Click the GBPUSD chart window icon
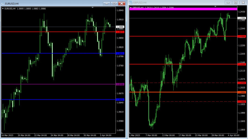The height and width of the screenshot is (139, 248). [131, 3]
